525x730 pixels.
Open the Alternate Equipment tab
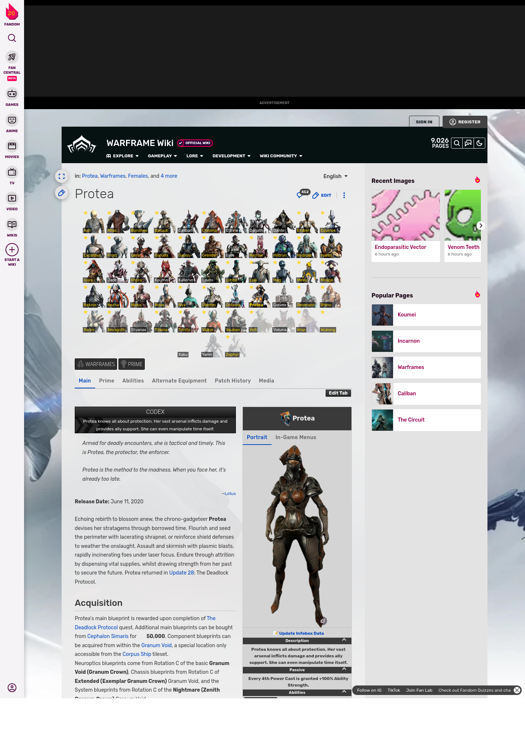[179, 381]
